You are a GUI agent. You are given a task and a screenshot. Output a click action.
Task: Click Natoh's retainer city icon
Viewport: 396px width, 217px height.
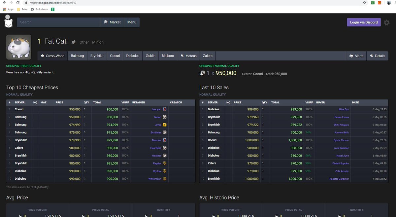pyautogui.click(x=164, y=117)
